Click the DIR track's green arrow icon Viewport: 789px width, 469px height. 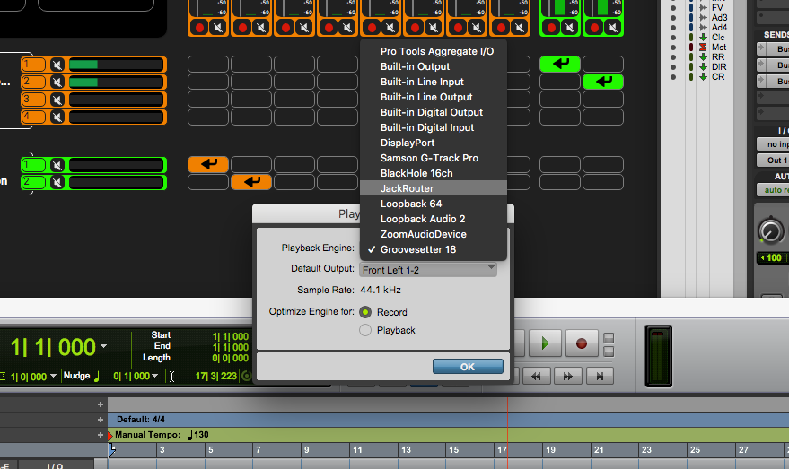[703, 67]
